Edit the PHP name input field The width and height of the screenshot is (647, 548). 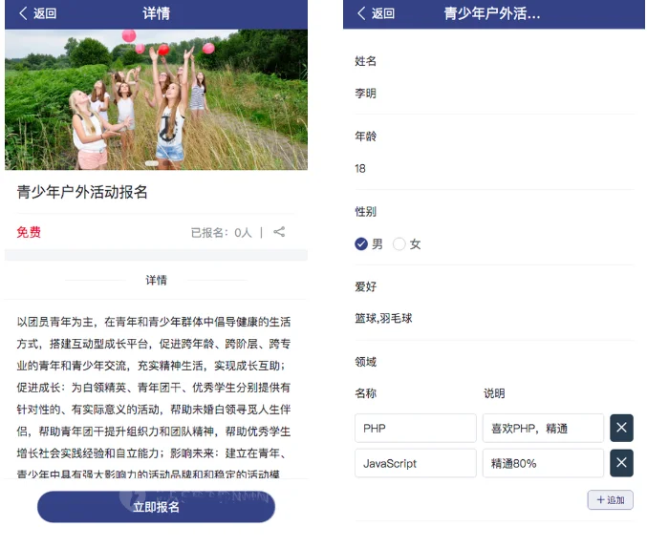click(415, 428)
